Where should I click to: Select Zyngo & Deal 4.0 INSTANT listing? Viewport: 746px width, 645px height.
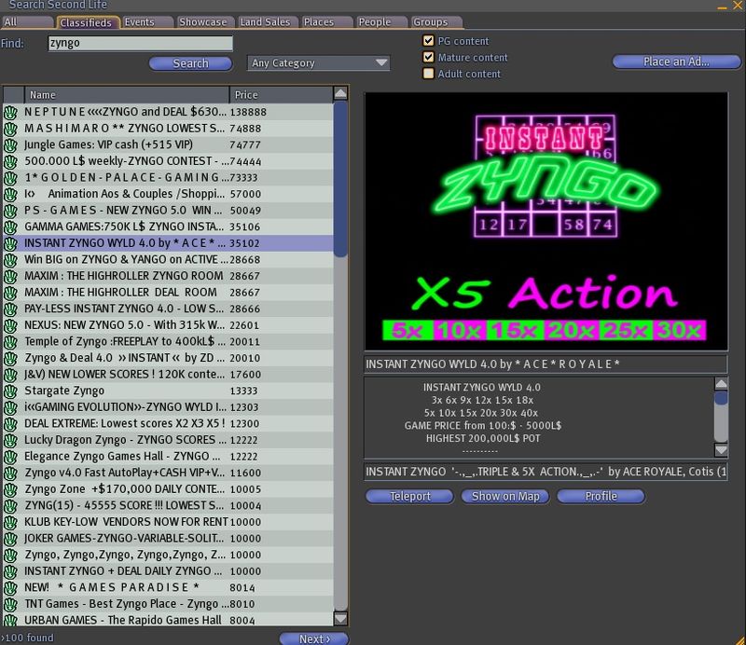coord(169,358)
